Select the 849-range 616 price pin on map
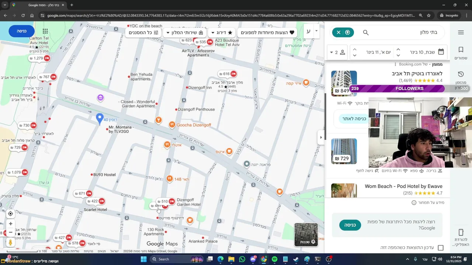 [x=227, y=74]
